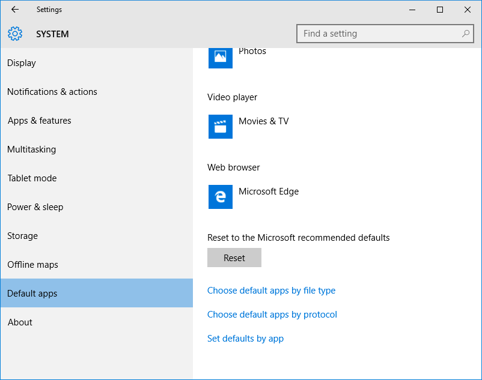482x380 pixels.
Task: Close the Settings window
Action: point(468,10)
